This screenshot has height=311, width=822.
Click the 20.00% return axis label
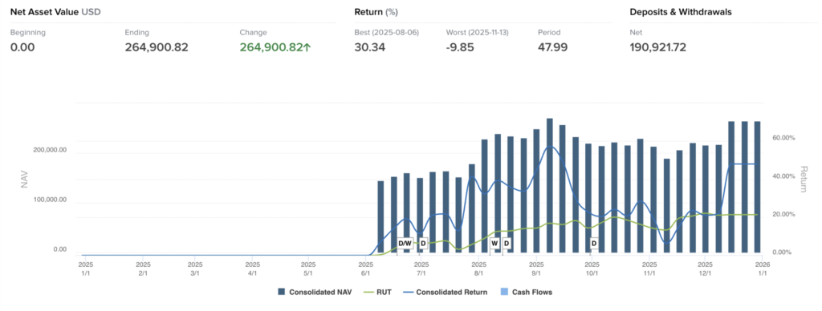784,214
